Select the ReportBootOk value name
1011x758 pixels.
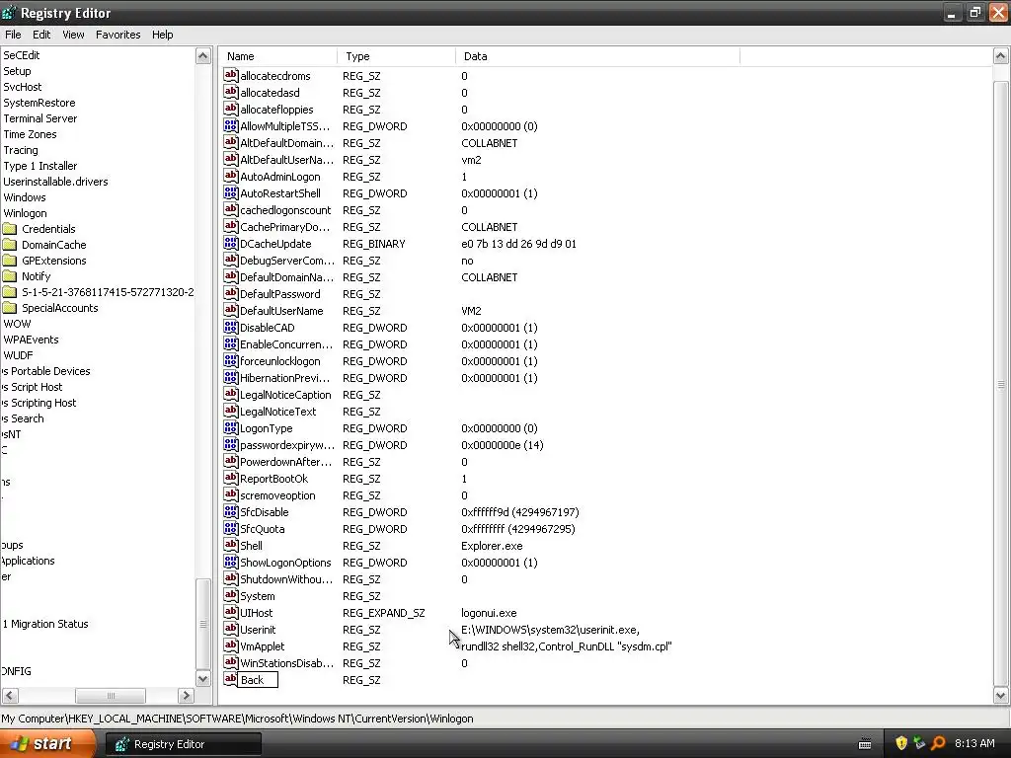[274, 479]
